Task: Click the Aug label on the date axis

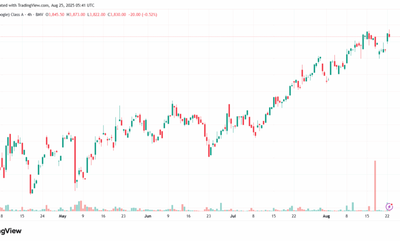Action: coord(326,216)
